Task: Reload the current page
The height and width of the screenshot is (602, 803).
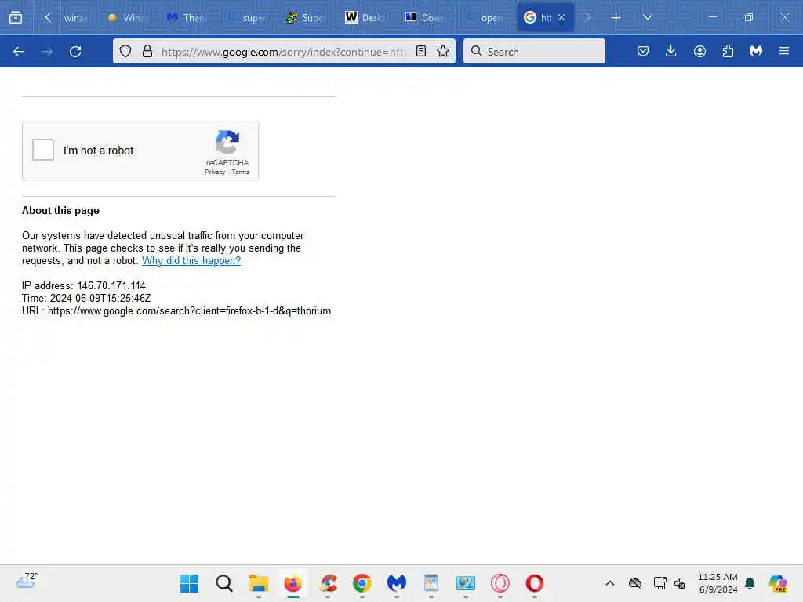Action: click(75, 52)
